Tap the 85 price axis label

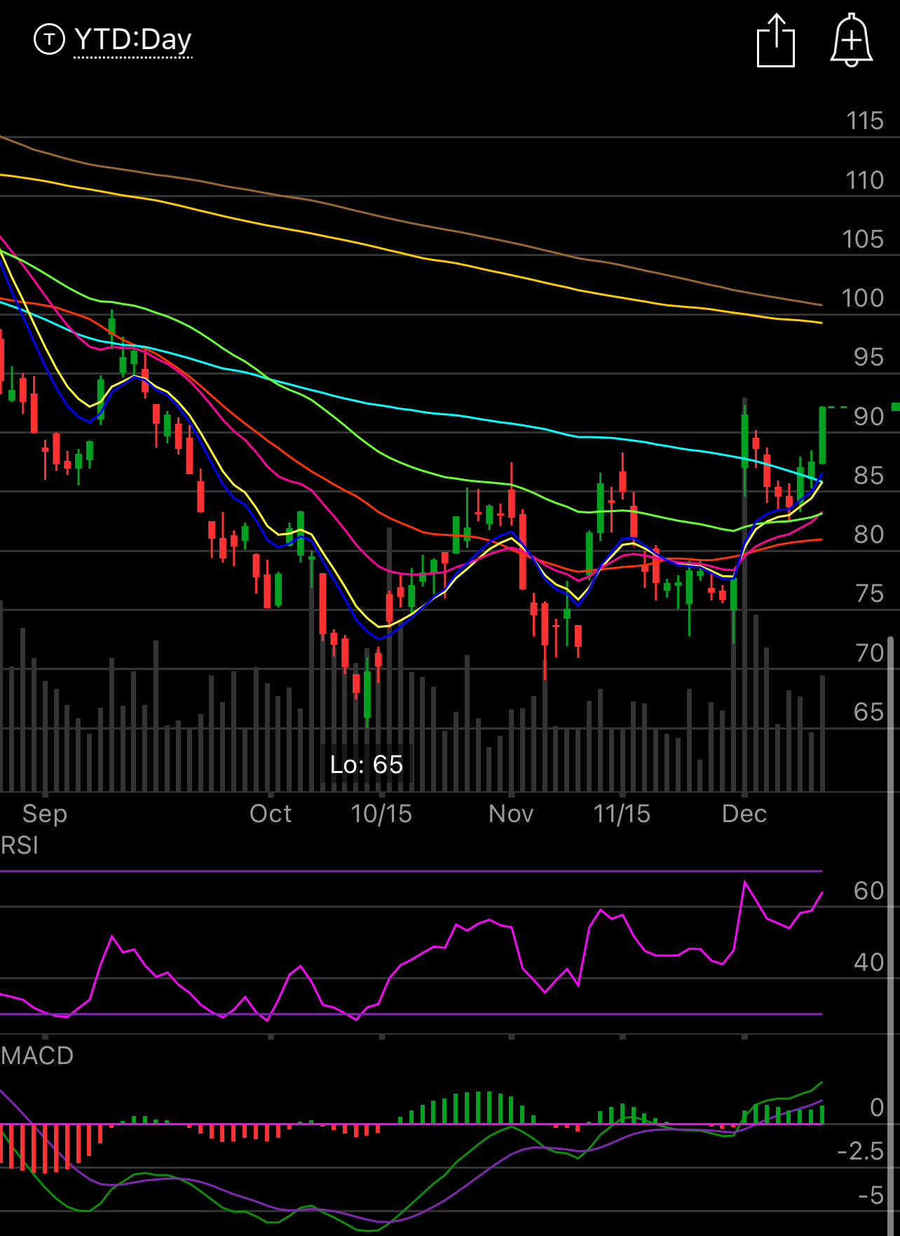coord(868,476)
